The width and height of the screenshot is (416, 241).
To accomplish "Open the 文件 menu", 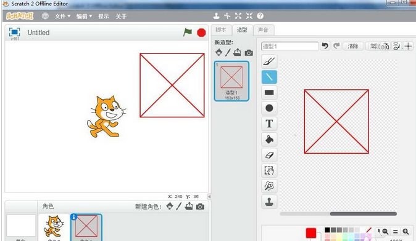I will click(x=62, y=17).
